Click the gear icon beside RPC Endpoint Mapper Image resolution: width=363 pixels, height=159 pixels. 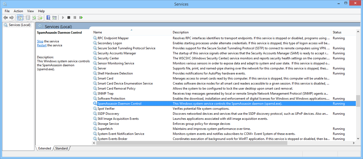95,38
